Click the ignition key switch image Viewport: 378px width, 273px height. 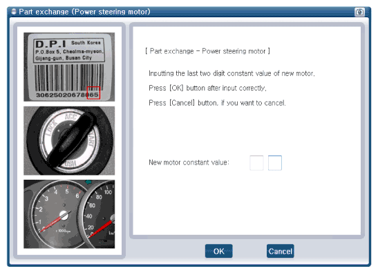point(69,140)
